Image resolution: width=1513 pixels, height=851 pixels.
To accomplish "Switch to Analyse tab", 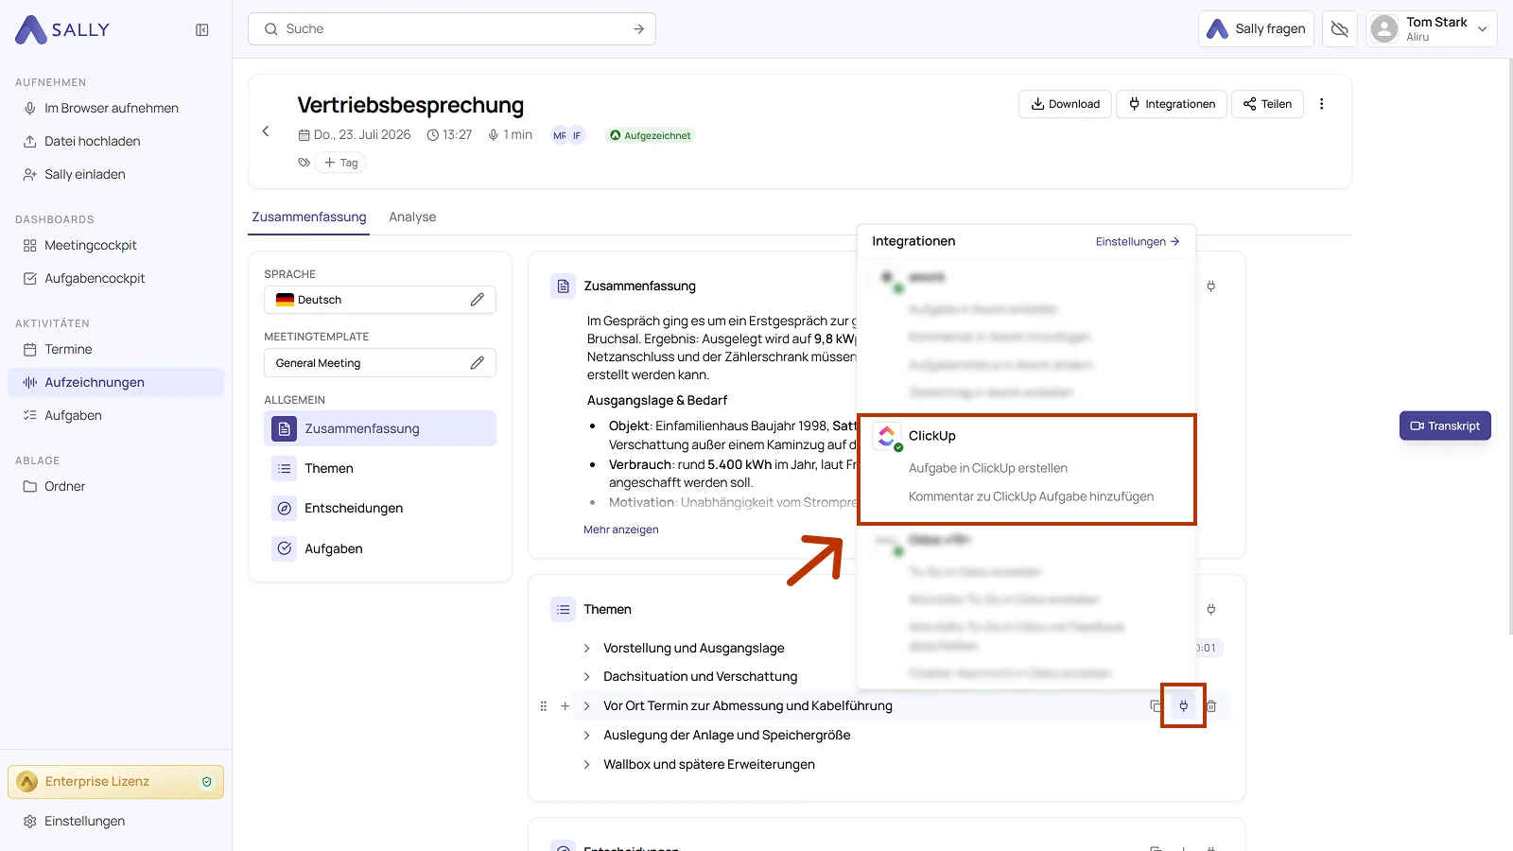I will point(412,217).
